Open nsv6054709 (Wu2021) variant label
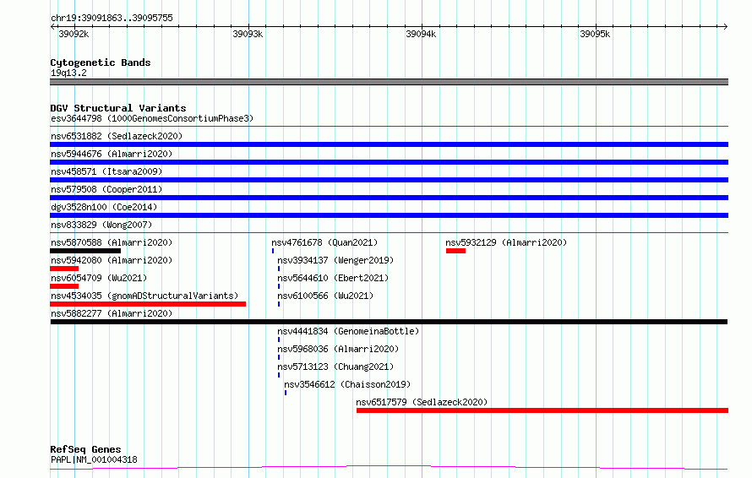This screenshot has width=752, height=478. (99, 278)
